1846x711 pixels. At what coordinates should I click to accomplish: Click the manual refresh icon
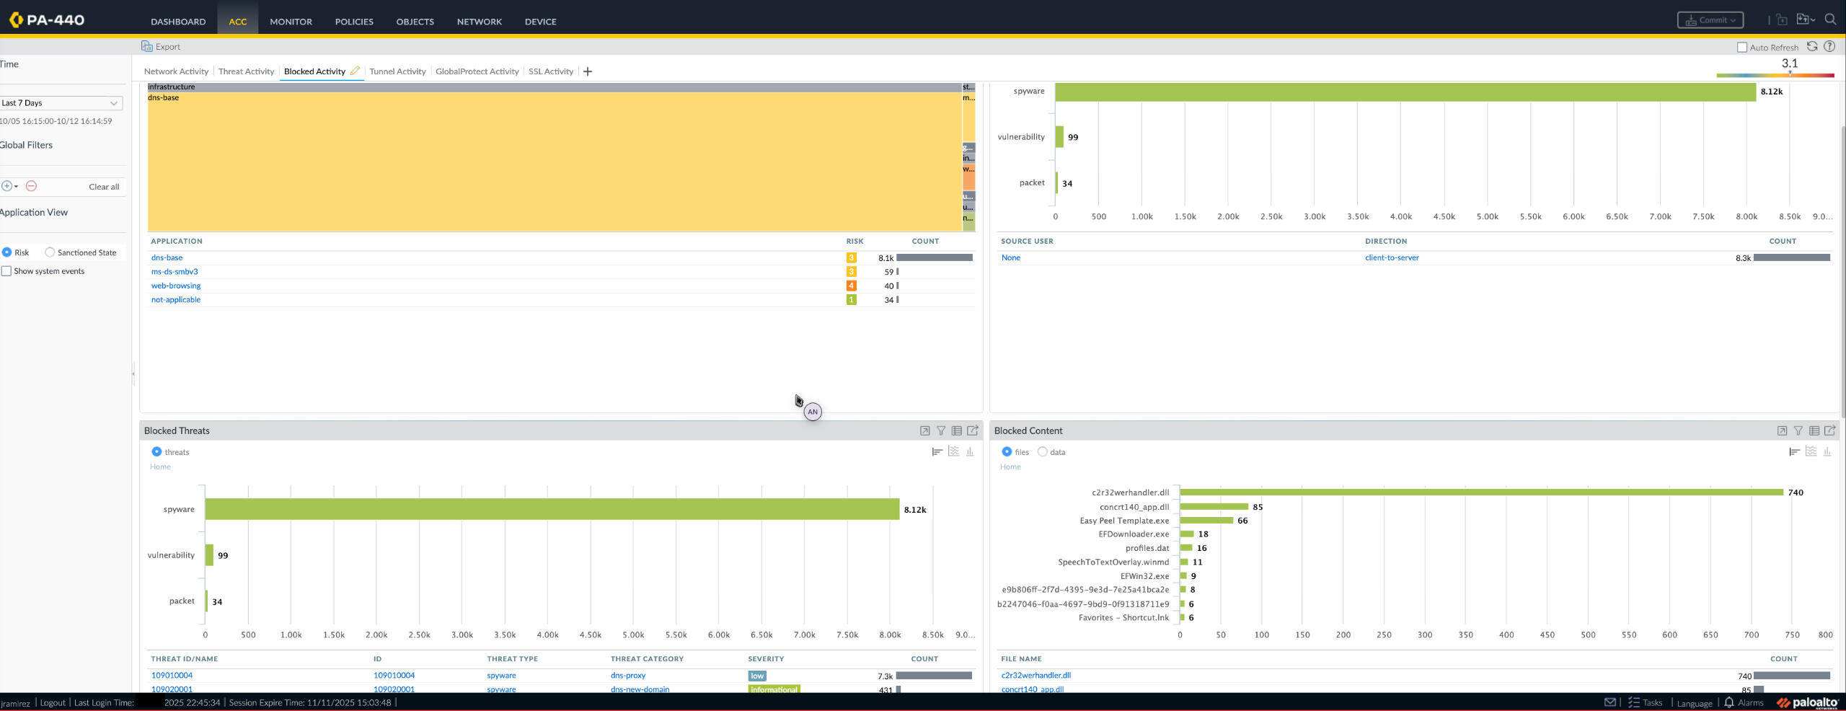point(1811,47)
